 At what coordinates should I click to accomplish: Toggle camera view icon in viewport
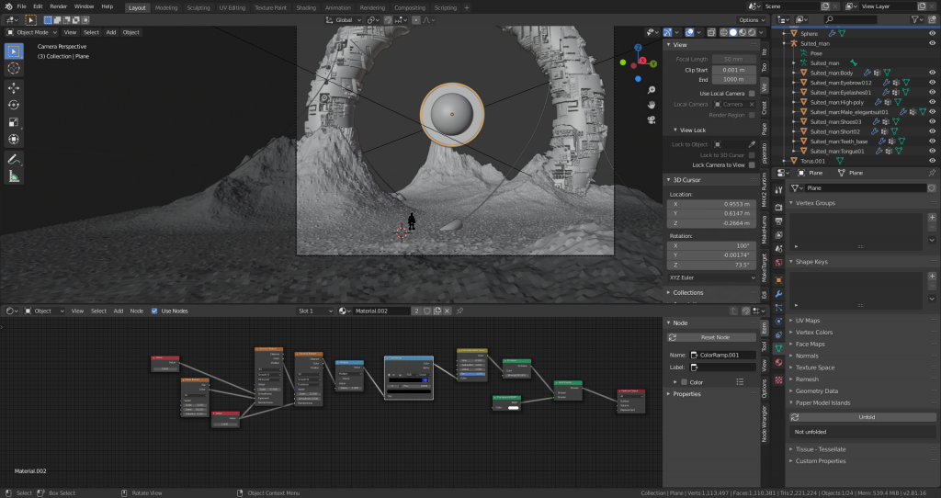(x=652, y=120)
